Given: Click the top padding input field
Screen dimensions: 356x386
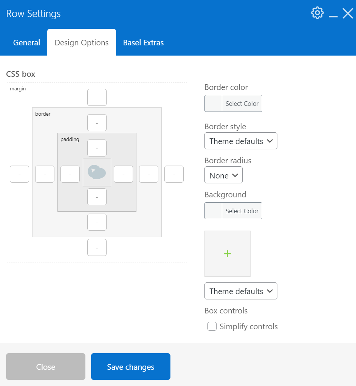Looking at the screenshot, I should pos(97,148).
